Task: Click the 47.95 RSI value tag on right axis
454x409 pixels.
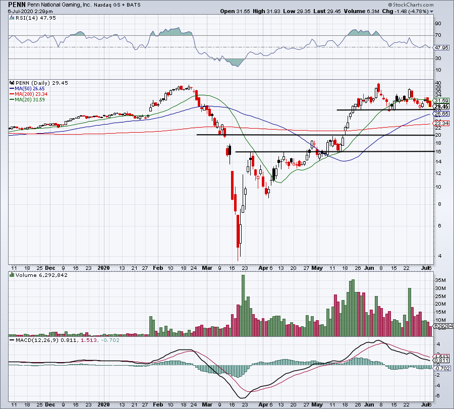Action: [x=441, y=47]
